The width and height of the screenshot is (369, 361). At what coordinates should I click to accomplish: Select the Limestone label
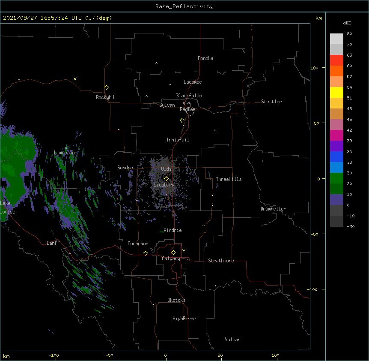(65, 153)
